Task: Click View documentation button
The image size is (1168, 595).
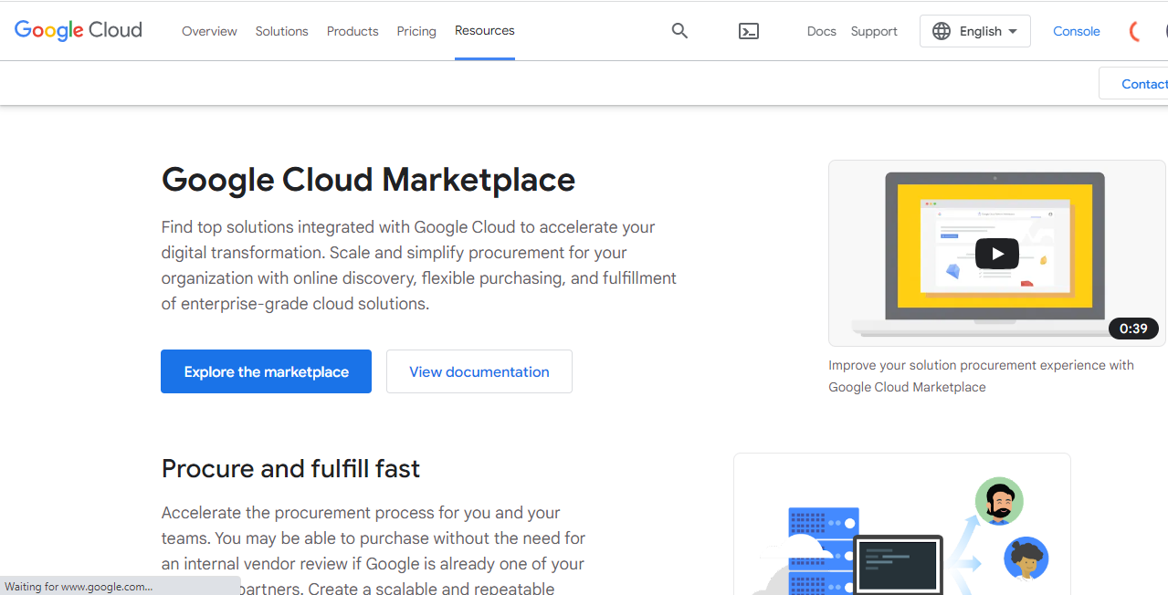Action: [x=479, y=371]
